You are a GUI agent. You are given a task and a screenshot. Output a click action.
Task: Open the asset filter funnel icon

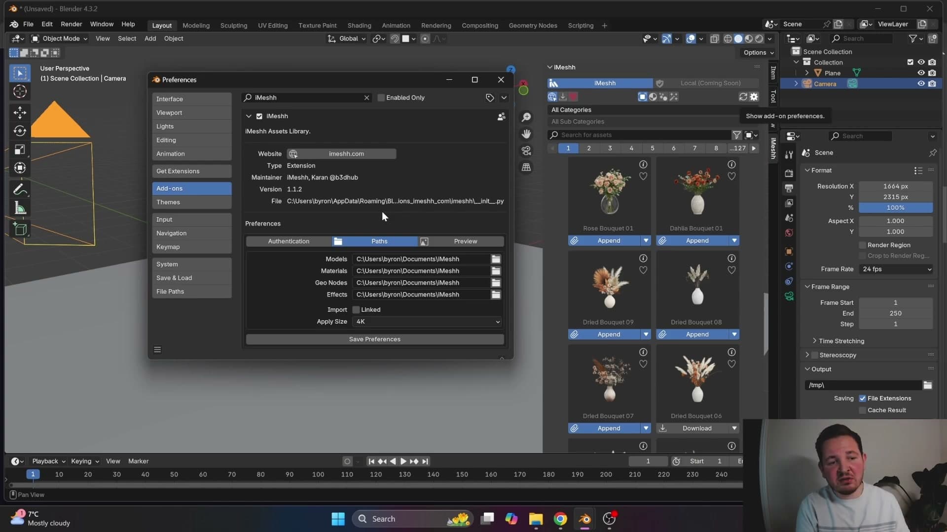[x=736, y=135]
